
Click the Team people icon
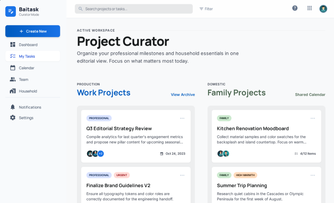13,80
